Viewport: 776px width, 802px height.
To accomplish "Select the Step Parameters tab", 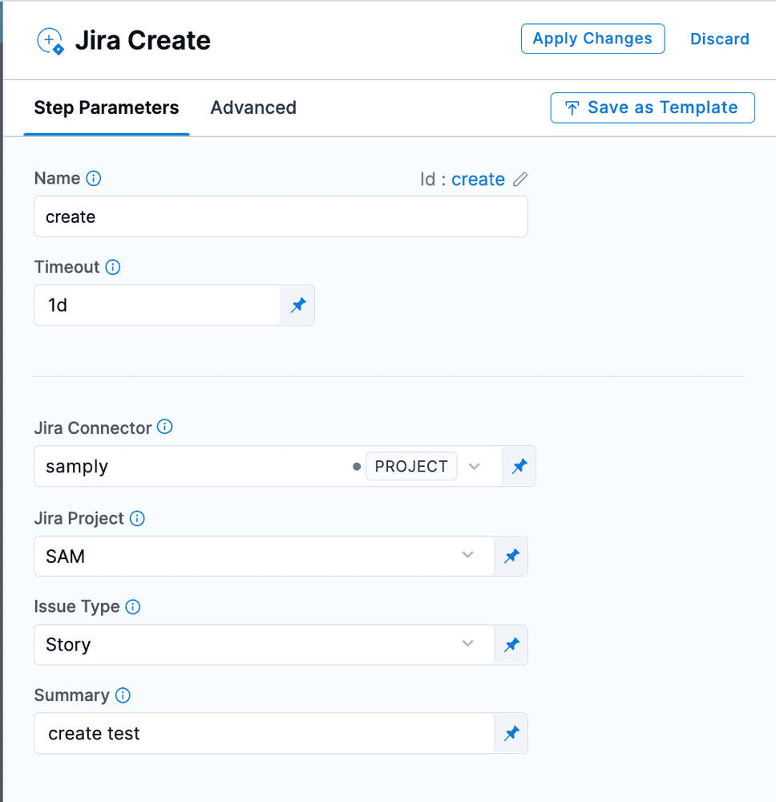I will click(106, 107).
